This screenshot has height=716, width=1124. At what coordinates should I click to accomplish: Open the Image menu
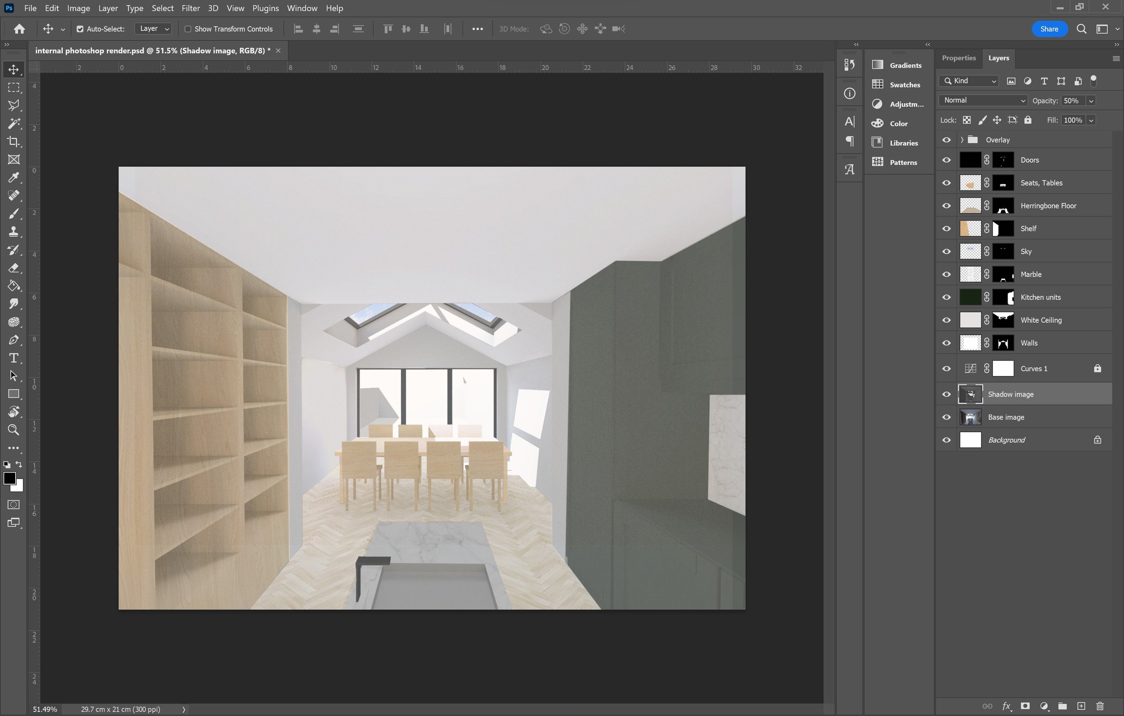click(78, 9)
